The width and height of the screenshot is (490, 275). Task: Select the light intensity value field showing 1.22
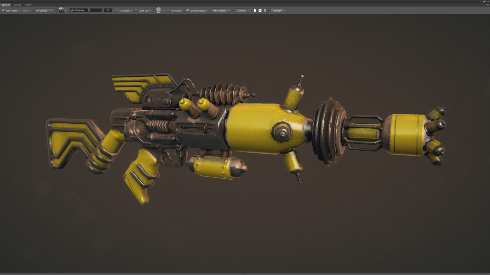pos(107,10)
